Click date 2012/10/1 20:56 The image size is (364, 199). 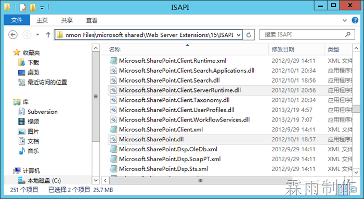294,90
